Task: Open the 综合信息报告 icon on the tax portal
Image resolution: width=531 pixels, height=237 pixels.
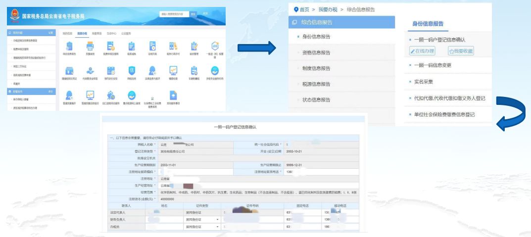Action: click(x=69, y=46)
